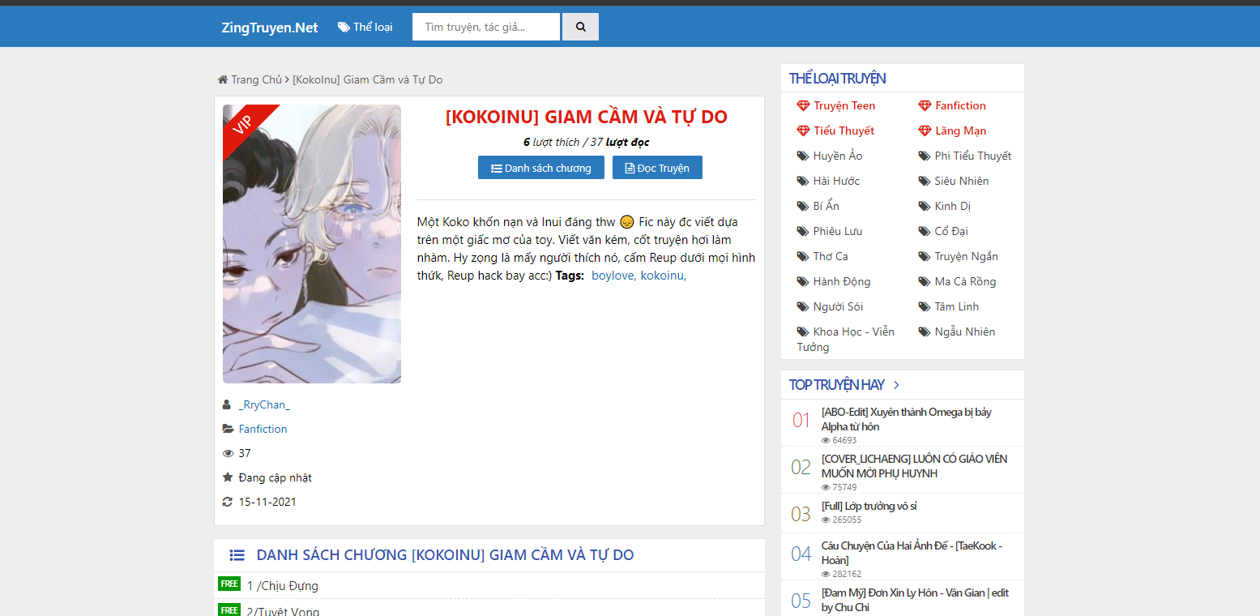Open top story Lớp trưởng vô sỉ
Image resolution: width=1260 pixels, height=616 pixels.
(x=869, y=506)
